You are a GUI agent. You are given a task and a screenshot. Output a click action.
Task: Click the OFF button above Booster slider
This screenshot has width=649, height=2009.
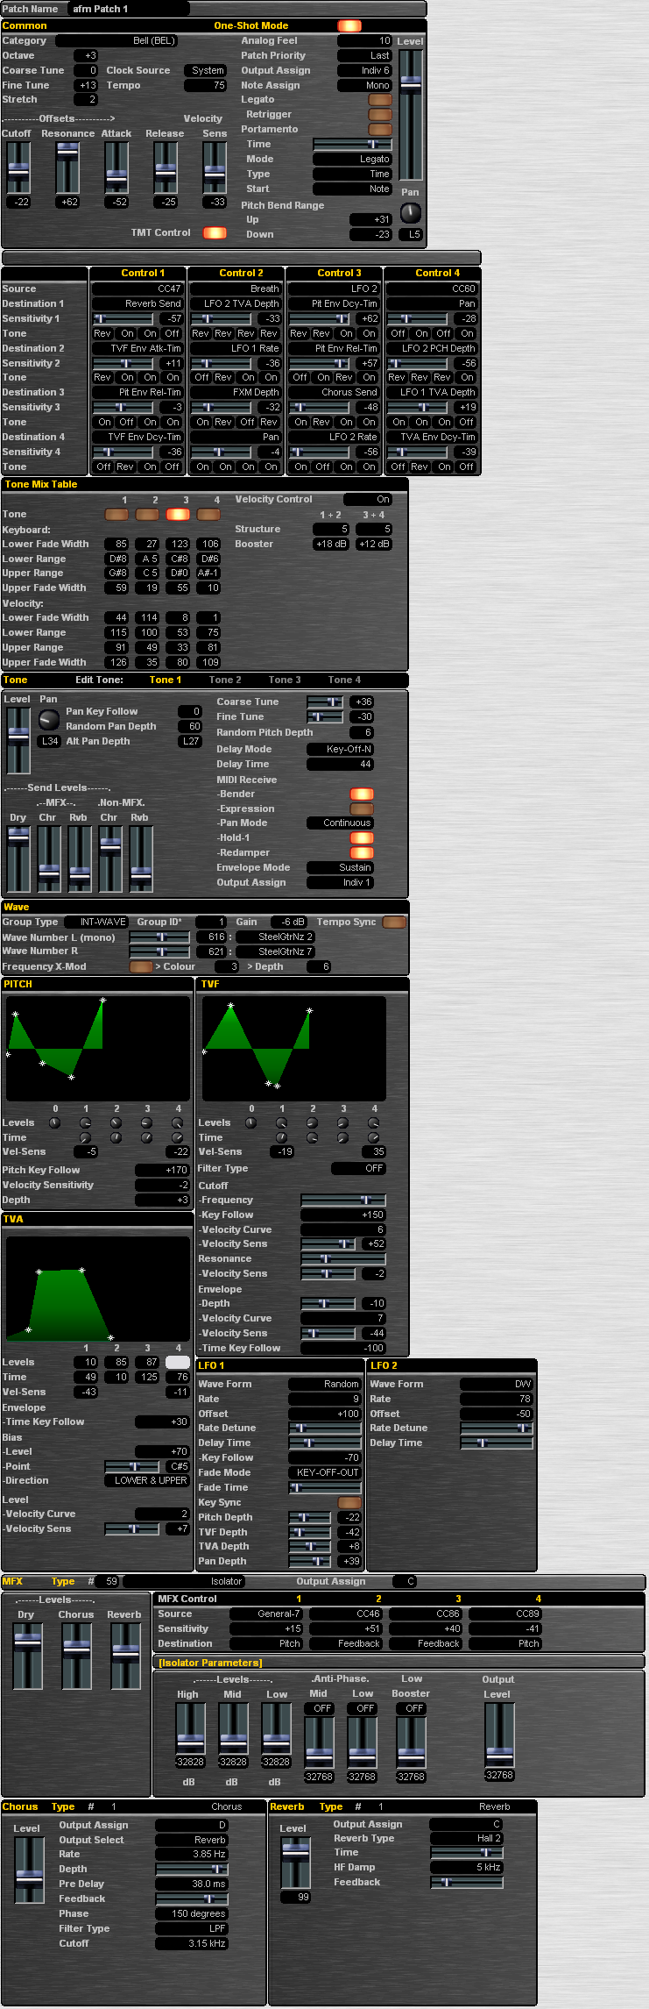coord(412,1708)
